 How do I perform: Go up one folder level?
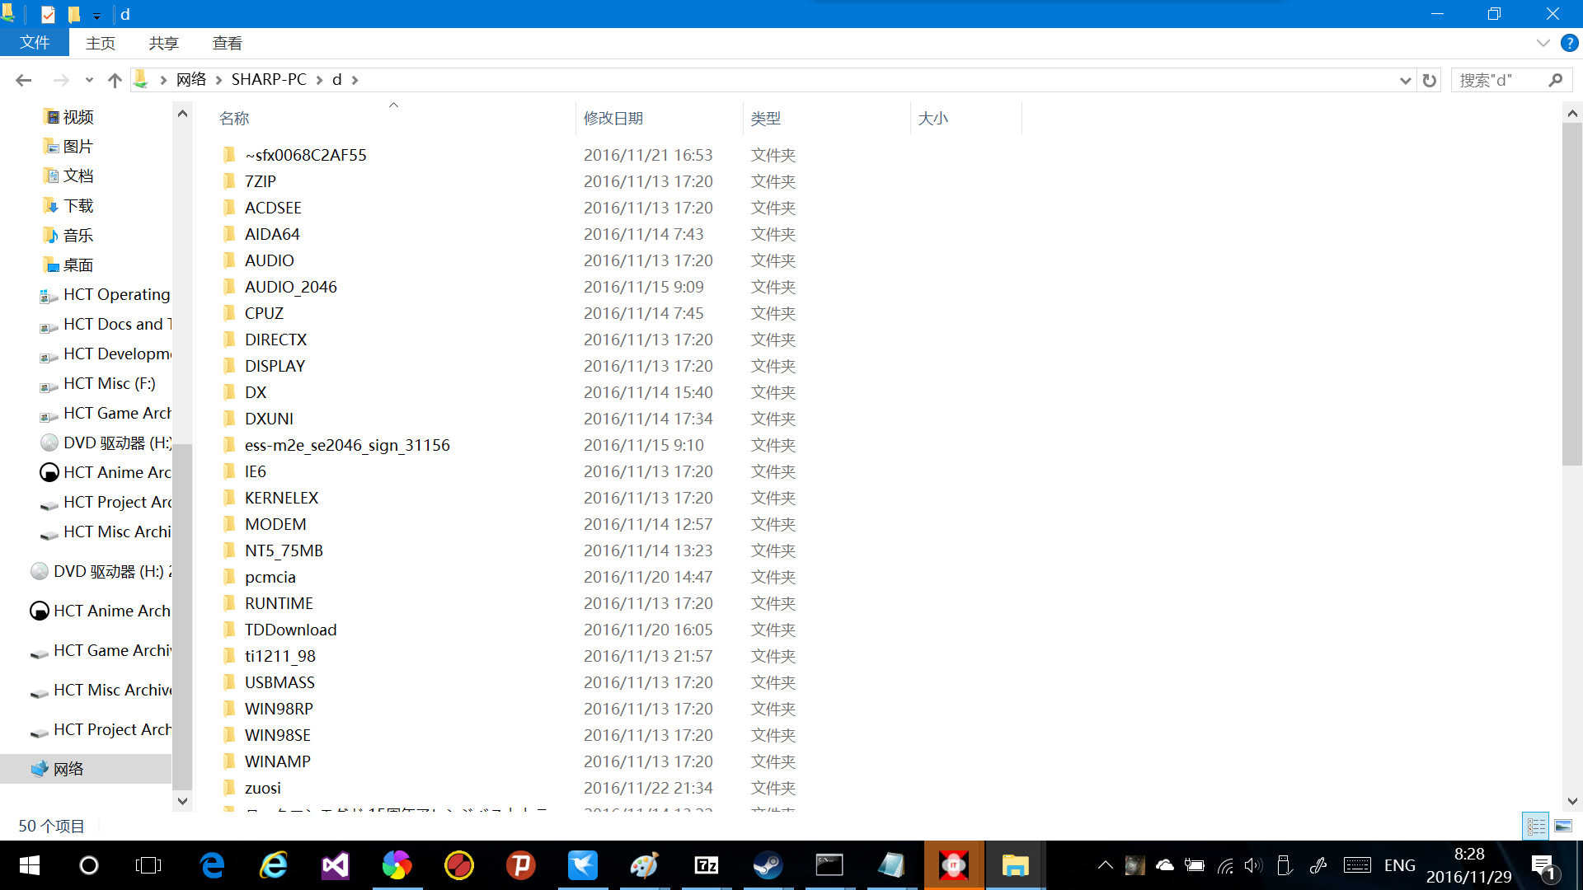tap(115, 80)
